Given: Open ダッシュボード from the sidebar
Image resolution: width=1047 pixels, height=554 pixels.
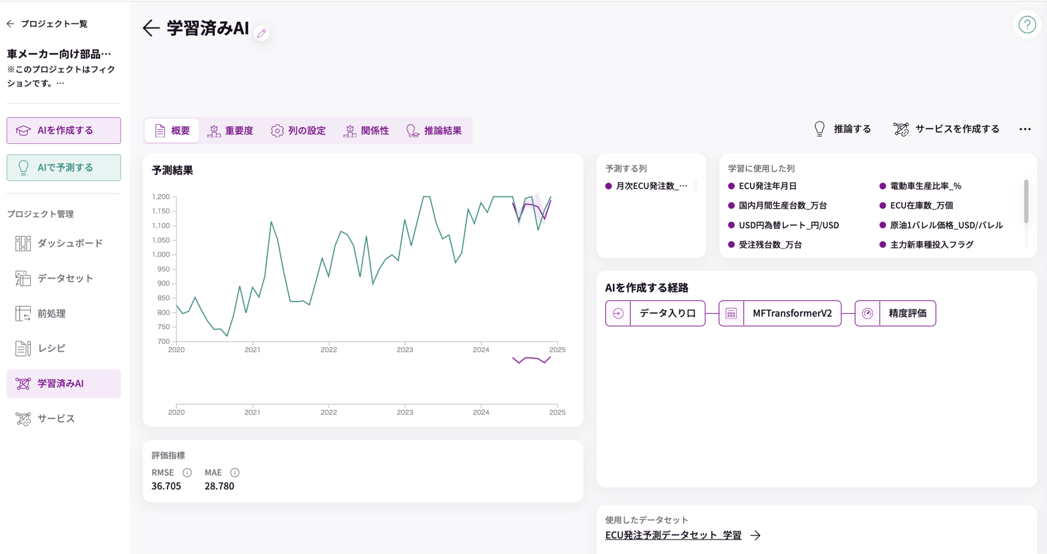Looking at the screenshot, I should click(x=63, y=243).
